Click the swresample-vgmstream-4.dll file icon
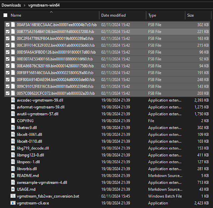 coord(13,182)
